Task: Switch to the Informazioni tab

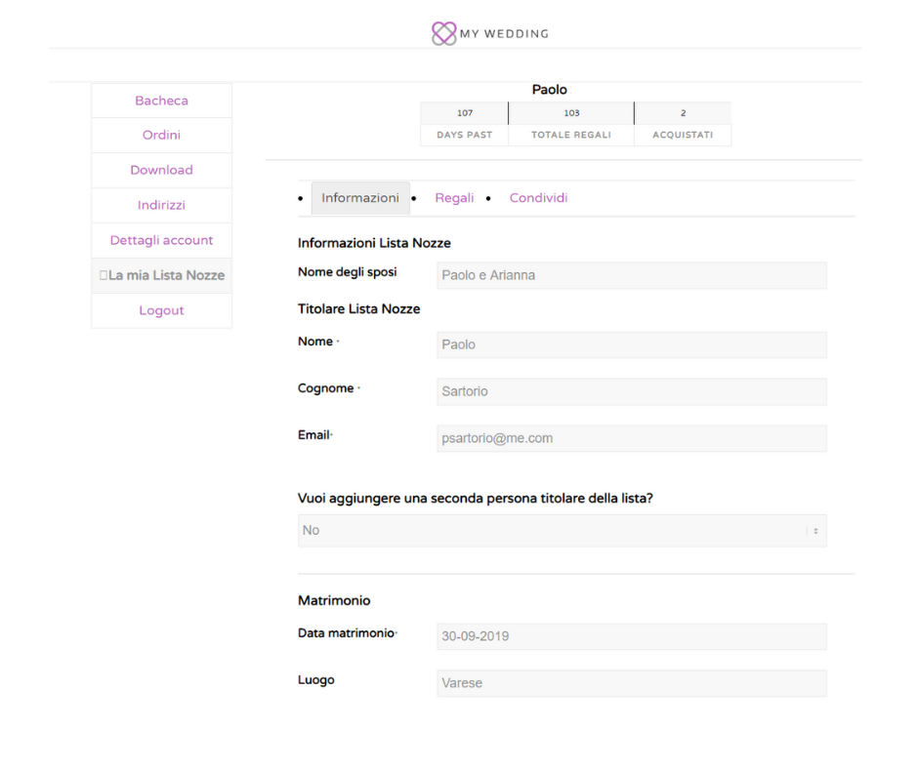Action: point(360,198)
